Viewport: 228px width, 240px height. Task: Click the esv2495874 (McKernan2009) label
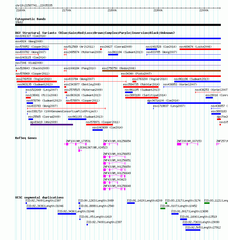83,52
